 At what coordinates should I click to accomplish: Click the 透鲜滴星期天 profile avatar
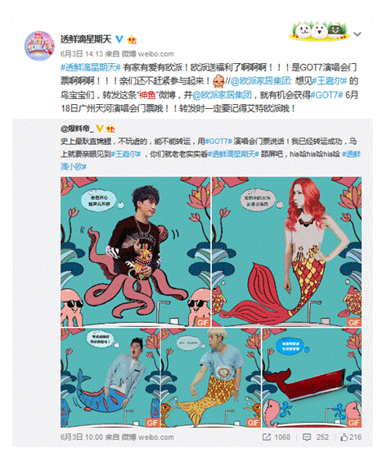[x=39, y=46]
